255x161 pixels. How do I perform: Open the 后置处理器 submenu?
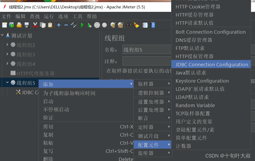(x=153, y=110)
